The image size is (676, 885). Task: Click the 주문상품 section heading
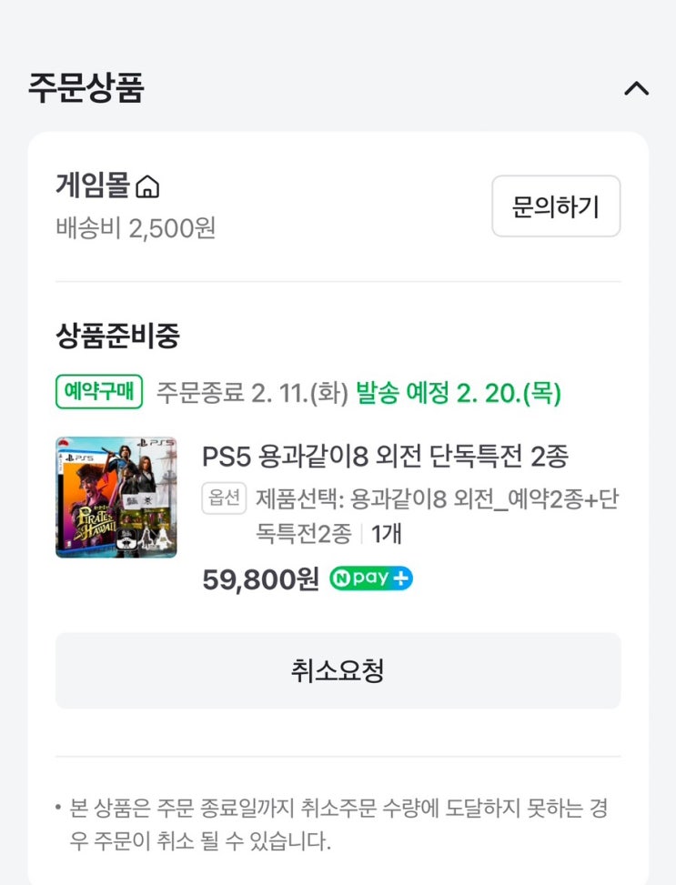point(86,88)
